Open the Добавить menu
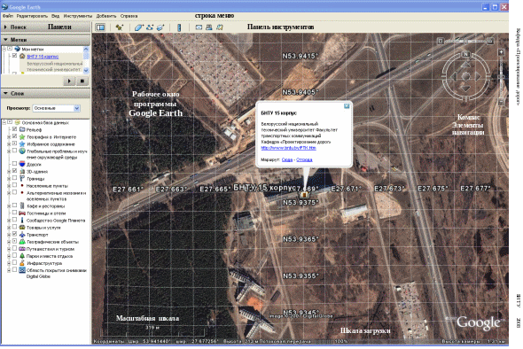Viewport: 523px width, 349px height. click(106, 16)
